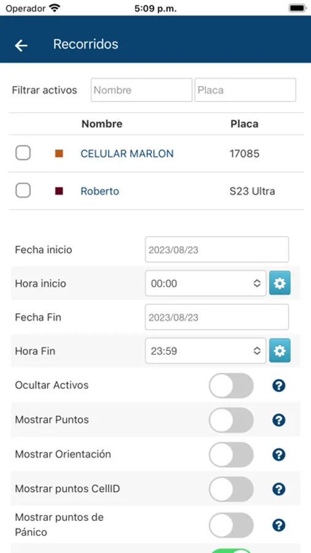Check the Roberto checkbox
The image size is (311, 553).
(23, 191)
